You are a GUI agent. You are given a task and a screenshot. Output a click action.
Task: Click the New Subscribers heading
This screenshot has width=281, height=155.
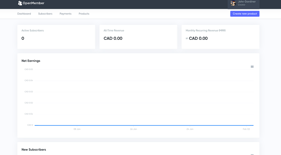(34, 150)
